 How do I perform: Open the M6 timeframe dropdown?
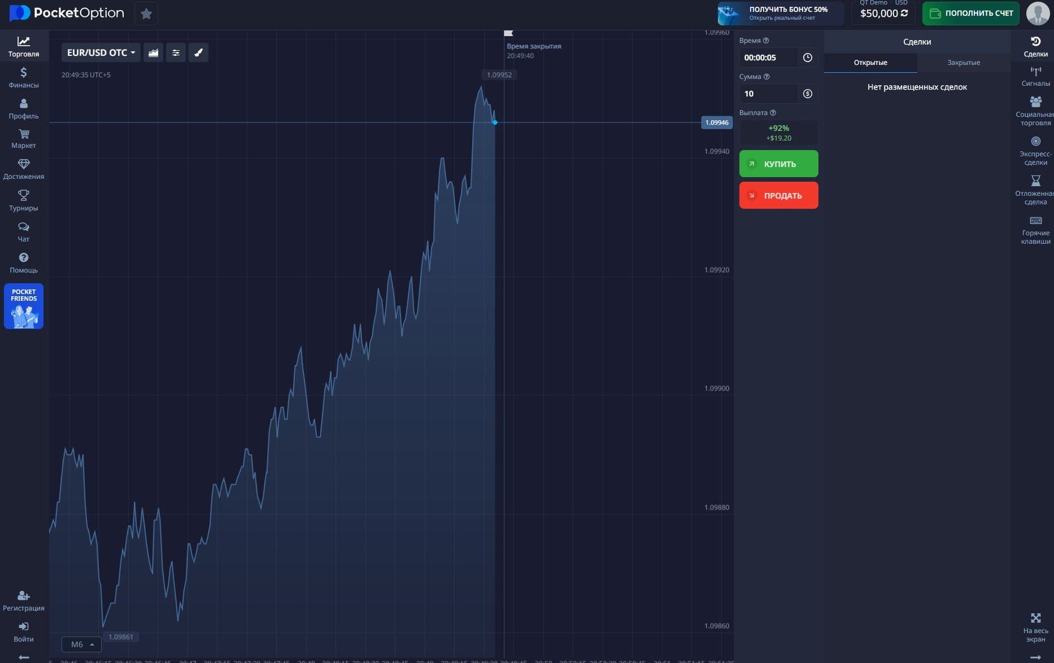[x=82, y=644]
